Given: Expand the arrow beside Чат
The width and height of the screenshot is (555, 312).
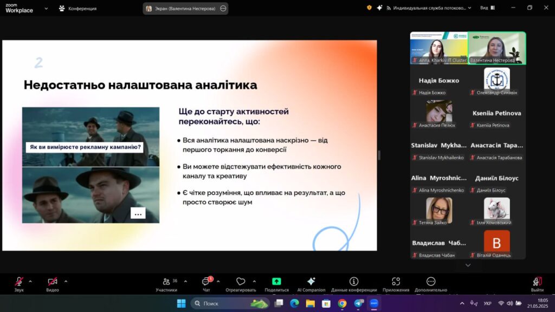Looking at the screenshot, I should [218, 282].
